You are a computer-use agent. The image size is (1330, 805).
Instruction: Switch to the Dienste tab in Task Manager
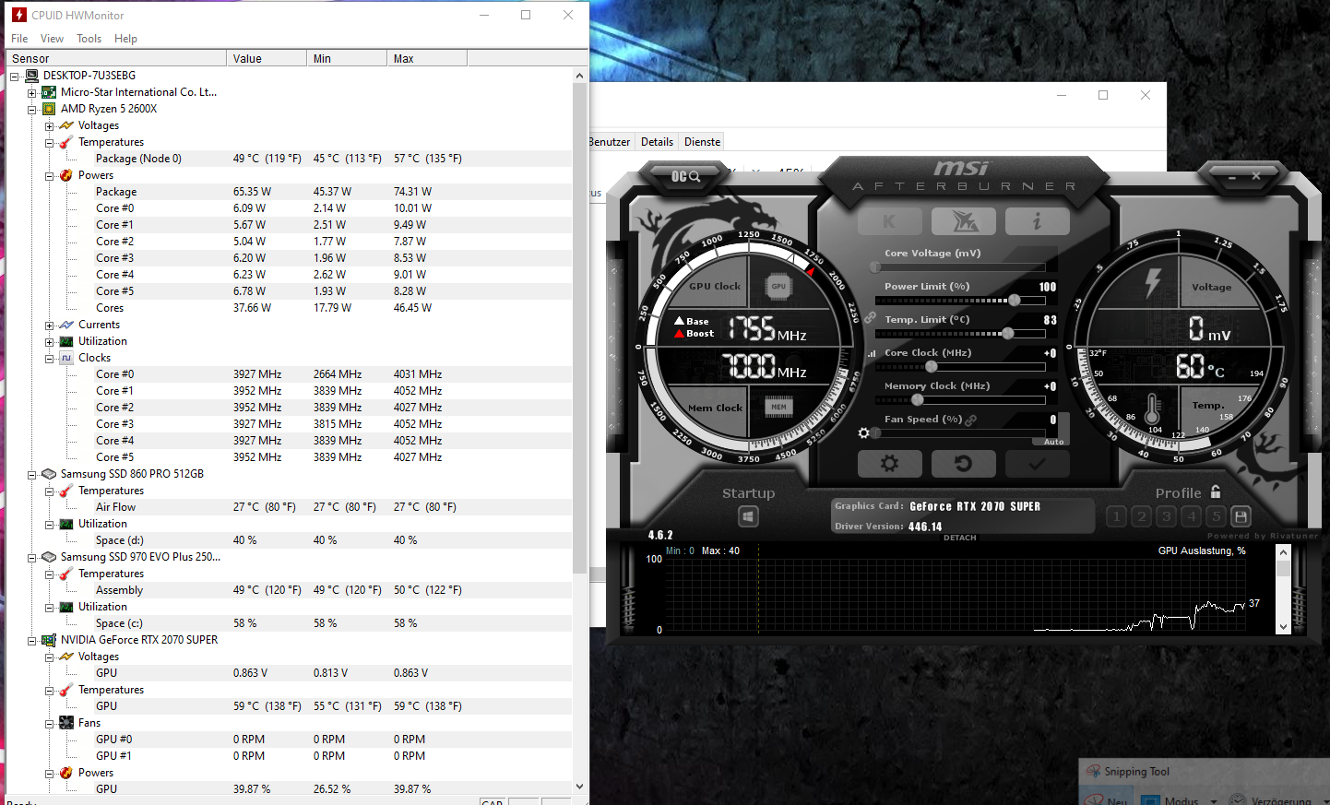702,142
